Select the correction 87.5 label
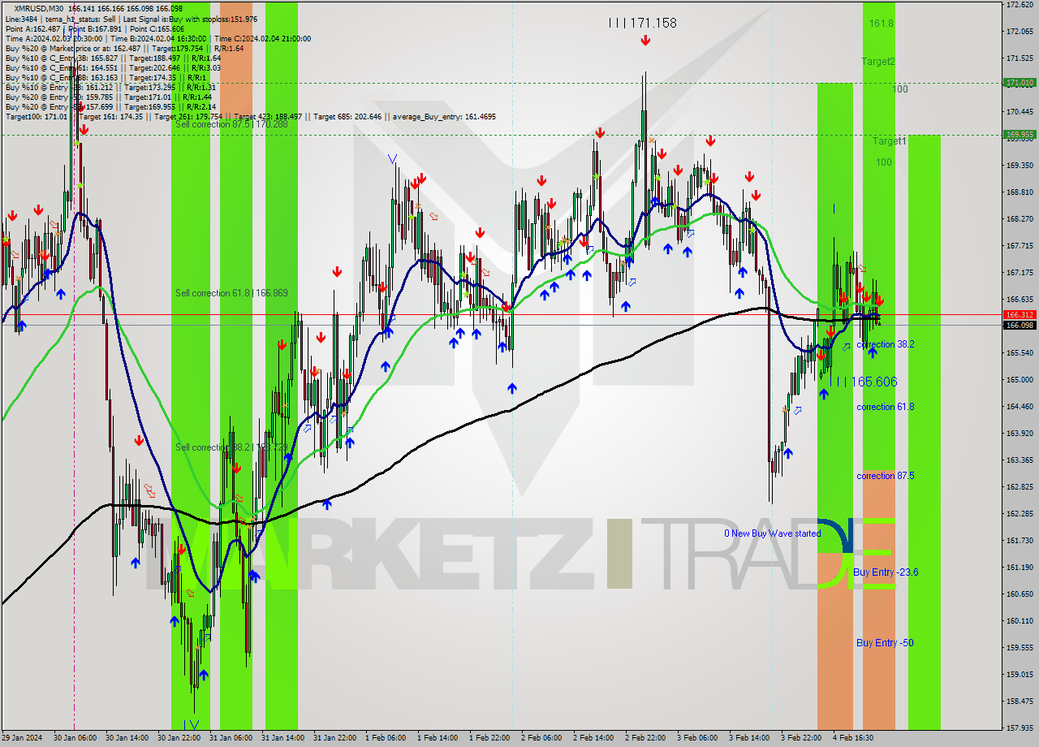The height and width of the screenshot is (747, 1039). coord(885,476)
